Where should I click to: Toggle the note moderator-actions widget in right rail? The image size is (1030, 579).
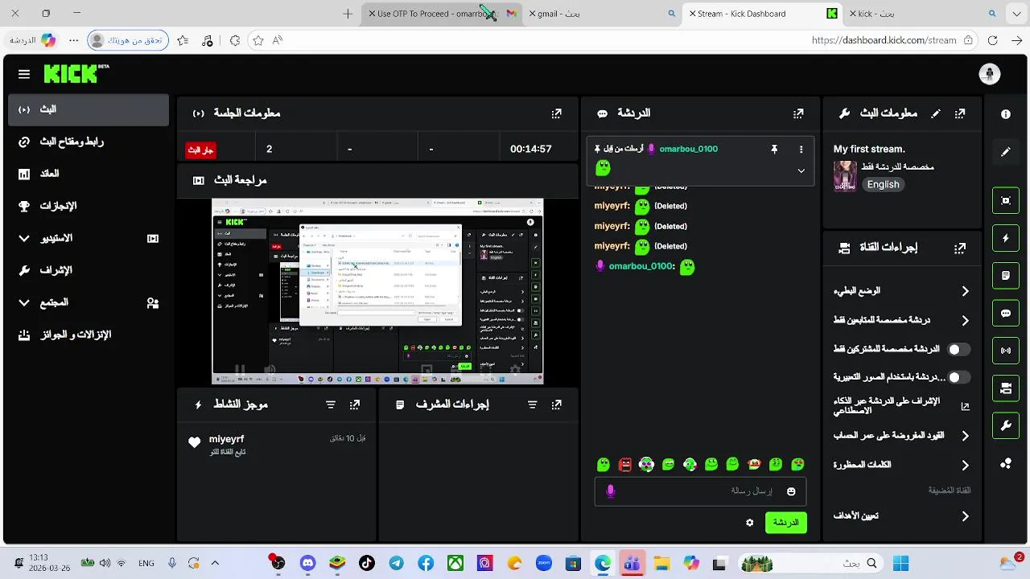tap(1006, 276)
